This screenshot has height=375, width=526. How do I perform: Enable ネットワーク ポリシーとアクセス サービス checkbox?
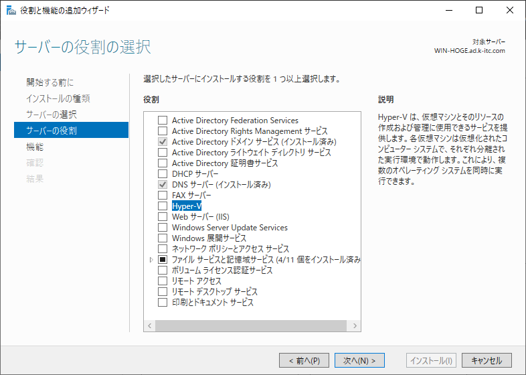(x=163, y=248)
